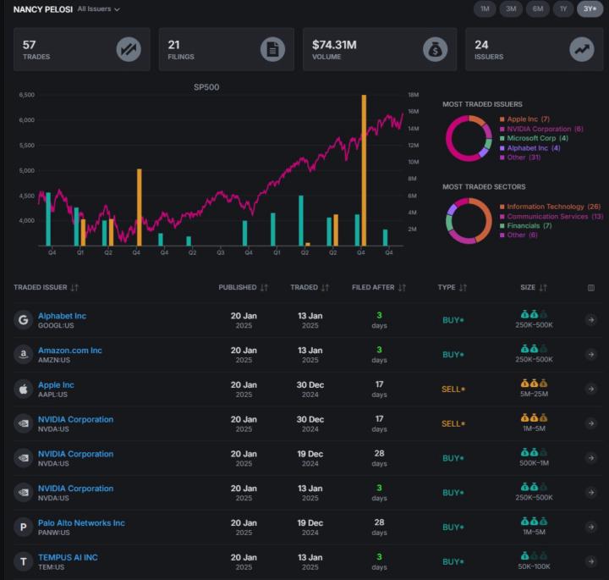Screen dimensions: 609x580
Task: Open the Palo Alto Networks Inc link
Action: pos(81,523)
